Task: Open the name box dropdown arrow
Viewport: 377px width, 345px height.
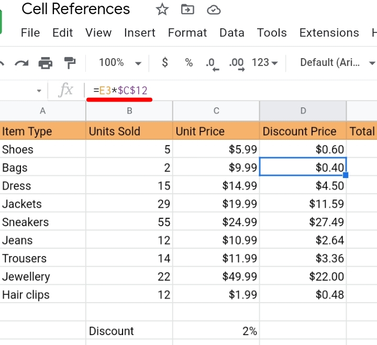Action: [39, 91]
